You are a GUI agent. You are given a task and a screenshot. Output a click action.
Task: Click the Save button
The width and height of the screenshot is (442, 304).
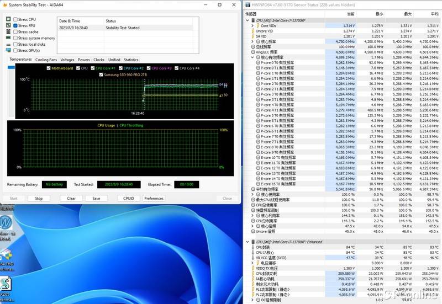point(96,199)
